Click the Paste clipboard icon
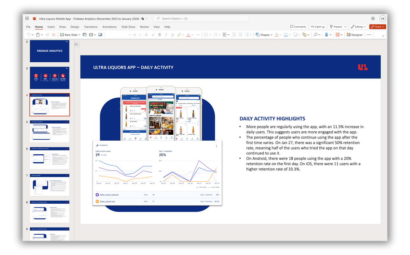 38,35
